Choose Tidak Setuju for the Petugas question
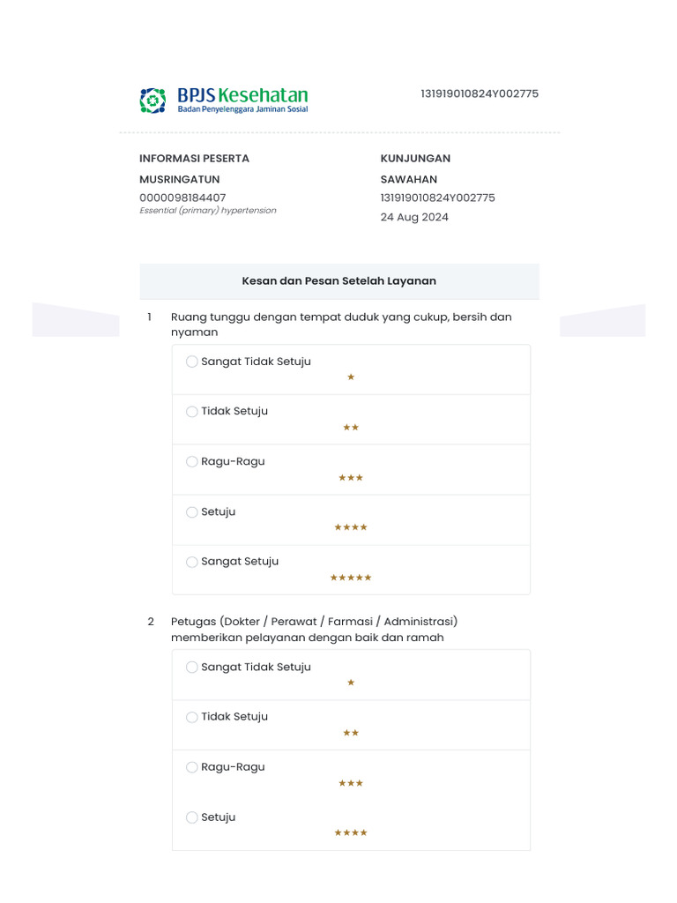Viewport: 677px width, 903px height. click(192, 717)
